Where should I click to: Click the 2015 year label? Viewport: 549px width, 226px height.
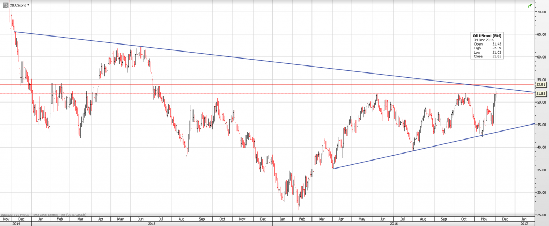[152, 223]
